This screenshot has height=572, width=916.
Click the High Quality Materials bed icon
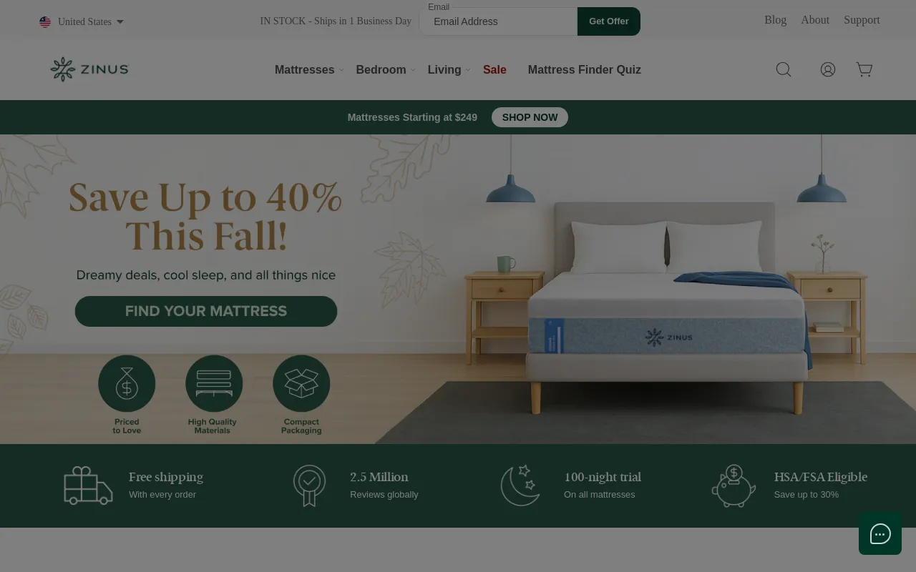(214, 384)
